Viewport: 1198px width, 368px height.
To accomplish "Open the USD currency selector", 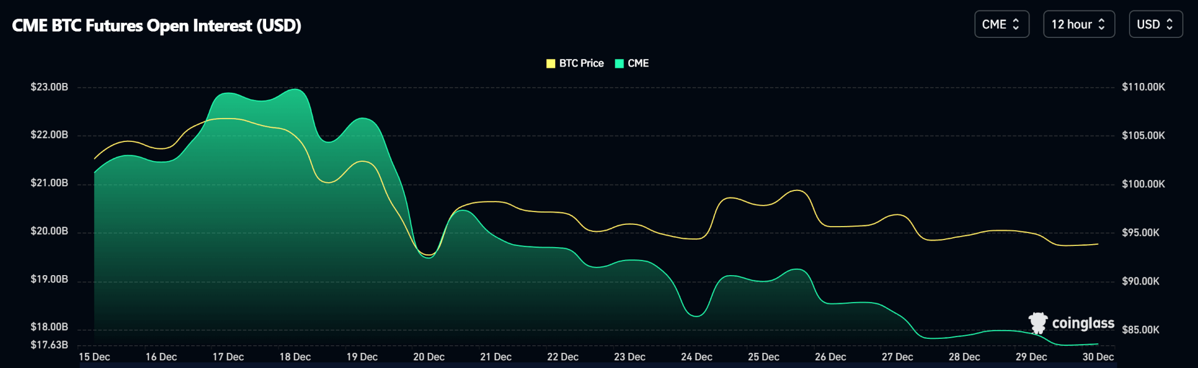I will pyautogui.click(x=1155, y=25).
